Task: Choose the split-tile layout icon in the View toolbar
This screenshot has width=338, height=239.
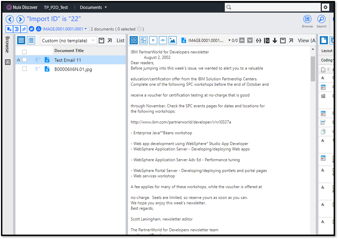Action: tap(143, 40)
